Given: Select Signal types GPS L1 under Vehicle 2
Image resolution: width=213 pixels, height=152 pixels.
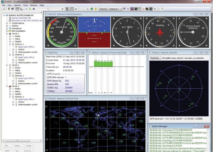Looking at the screenshot, I should point(26,78).
